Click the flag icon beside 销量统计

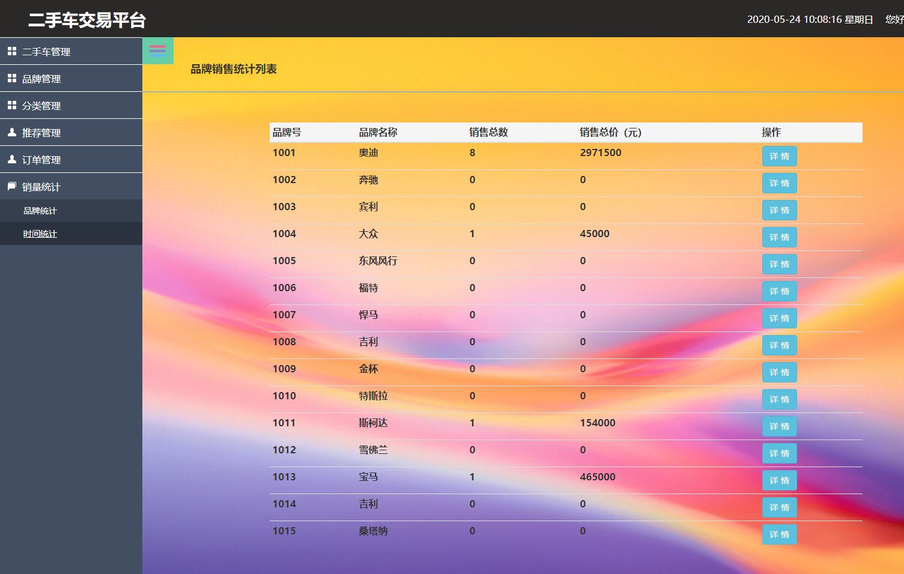point(11,186)
